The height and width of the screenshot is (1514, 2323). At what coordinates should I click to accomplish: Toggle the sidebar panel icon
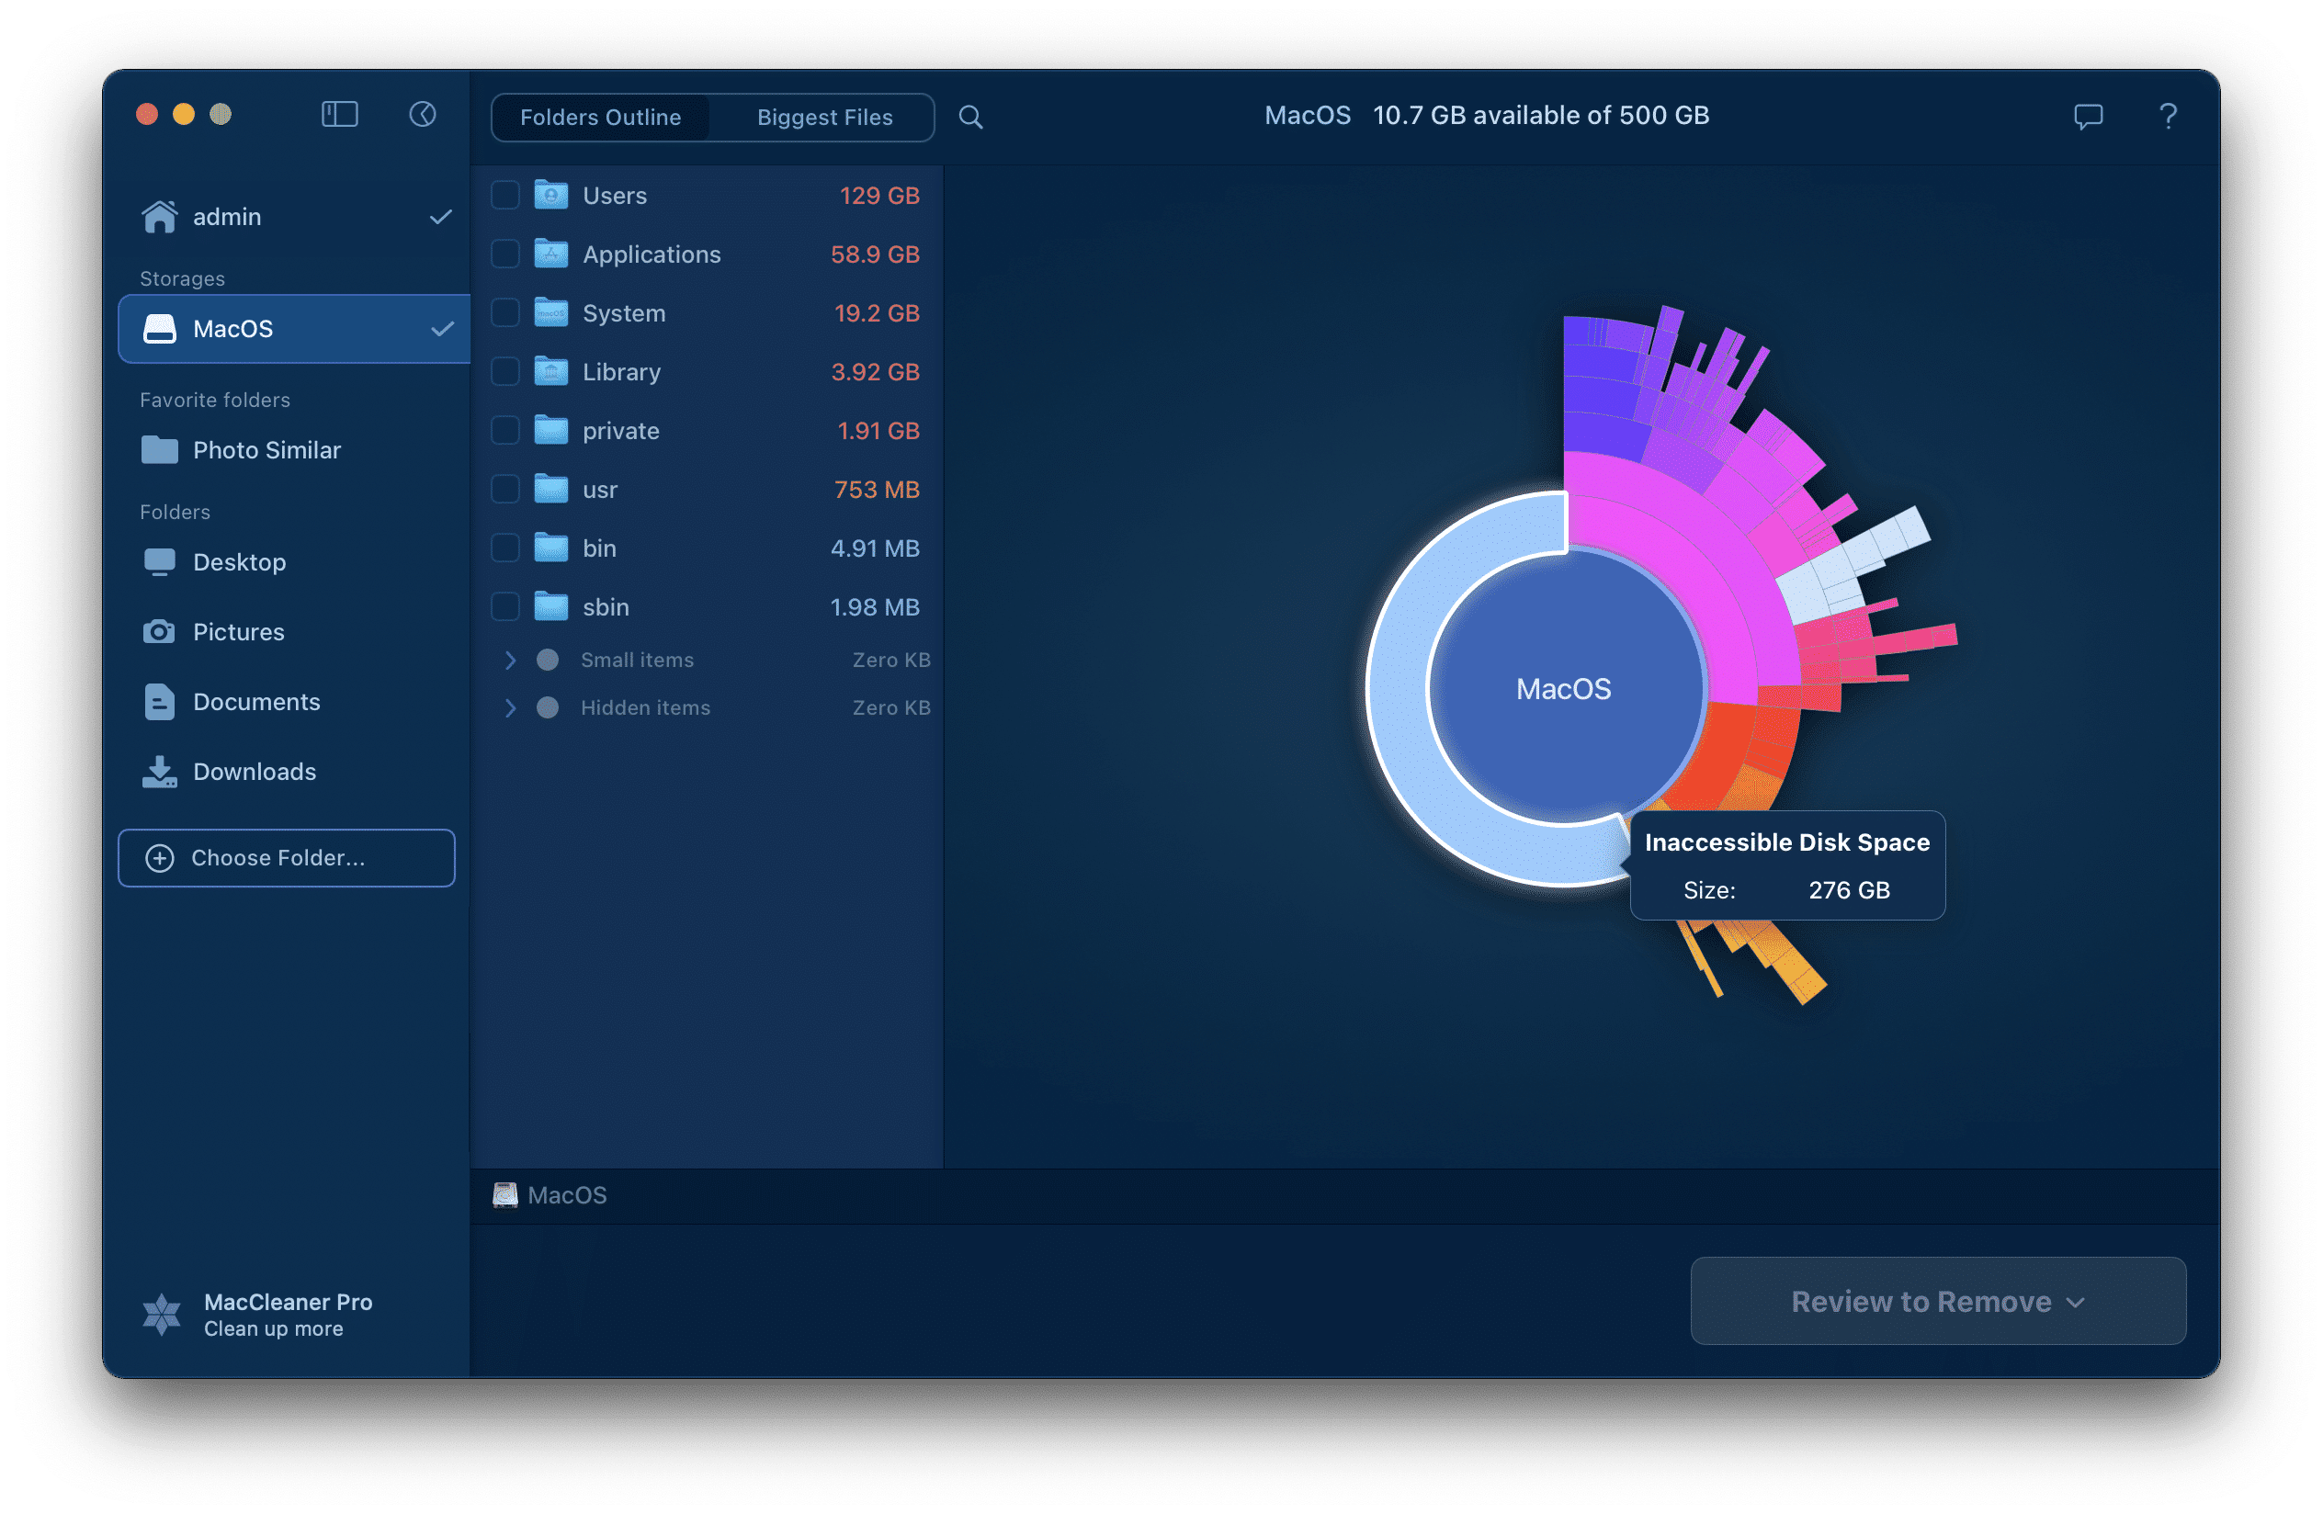click(340, 114)
